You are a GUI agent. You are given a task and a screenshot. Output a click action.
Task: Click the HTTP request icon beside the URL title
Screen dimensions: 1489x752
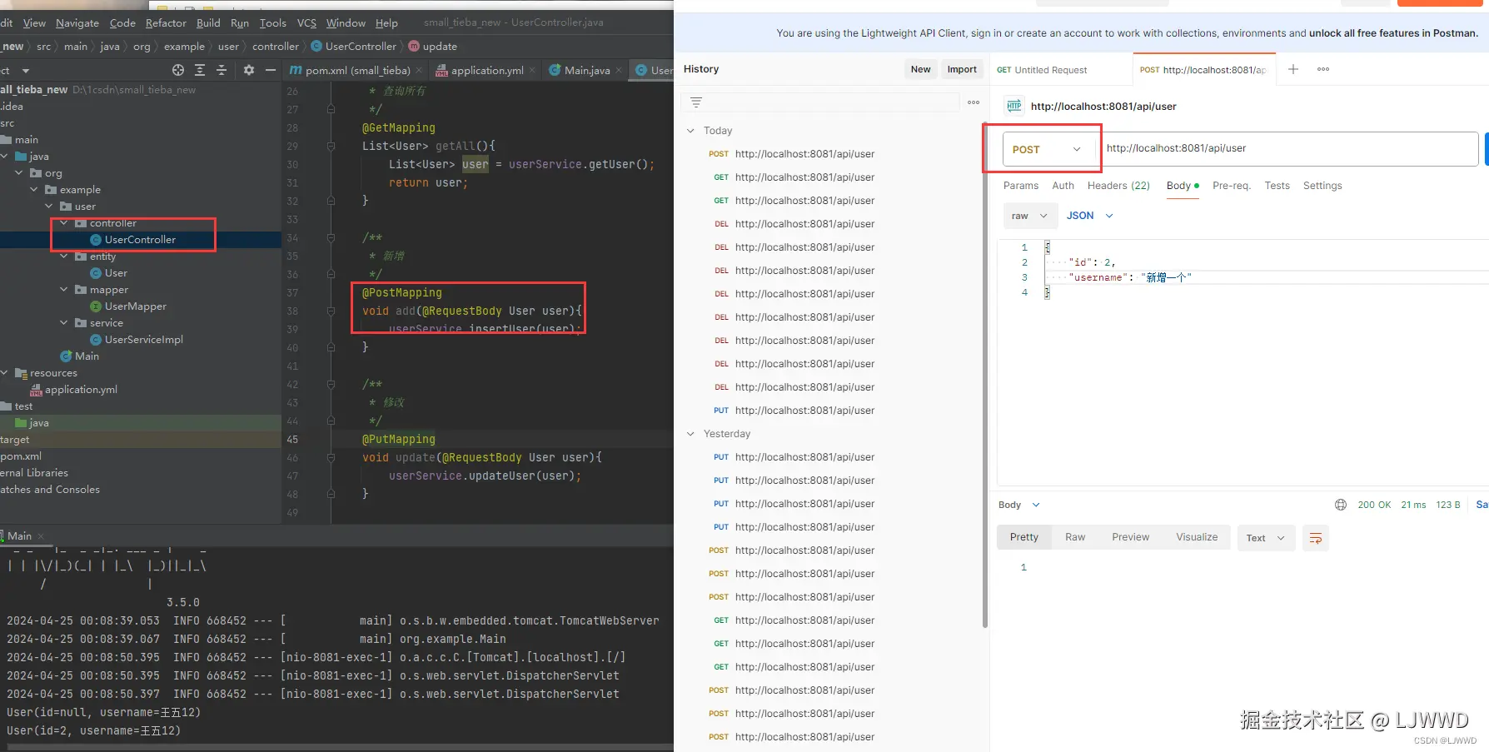pyautogui.click(x=1014, y=106)
